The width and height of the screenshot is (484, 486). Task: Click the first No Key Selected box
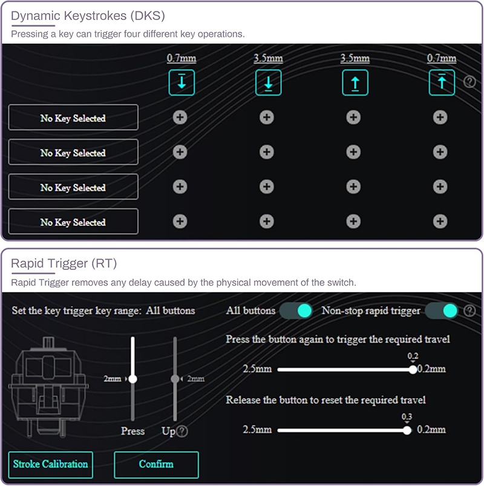coord(73,117)
